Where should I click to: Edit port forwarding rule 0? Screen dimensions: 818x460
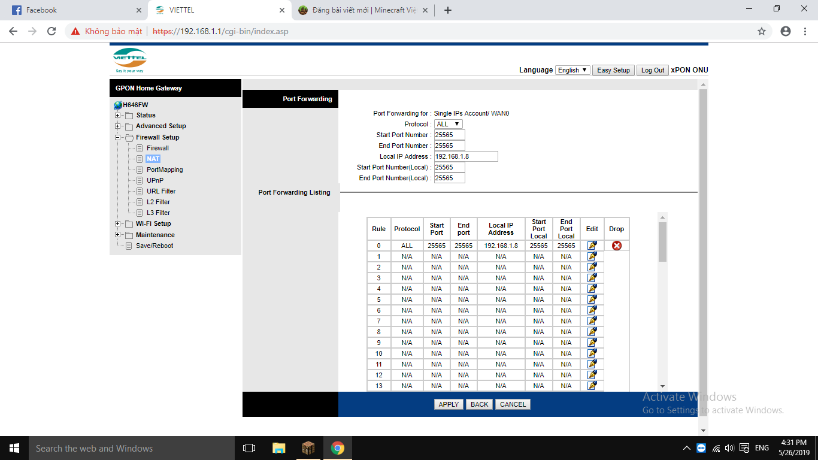(x=592, y=246)
